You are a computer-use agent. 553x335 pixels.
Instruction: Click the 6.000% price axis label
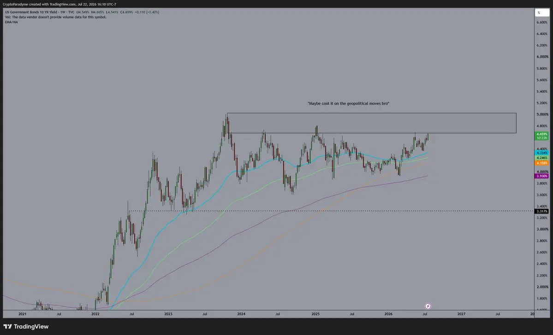542,57
